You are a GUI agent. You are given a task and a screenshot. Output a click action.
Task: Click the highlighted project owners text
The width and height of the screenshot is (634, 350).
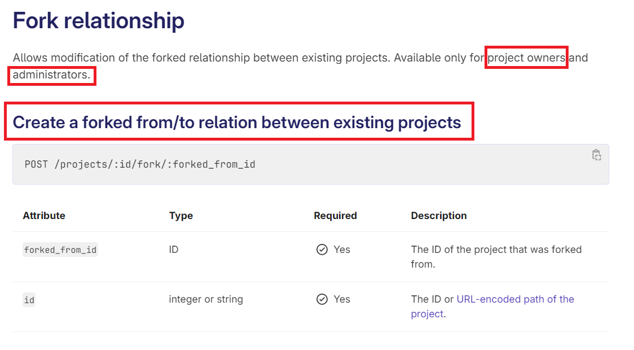(527, 58)
